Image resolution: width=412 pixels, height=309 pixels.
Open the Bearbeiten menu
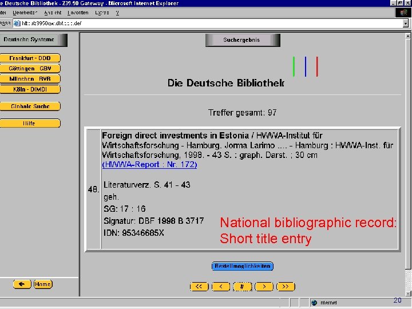[25, 13]
